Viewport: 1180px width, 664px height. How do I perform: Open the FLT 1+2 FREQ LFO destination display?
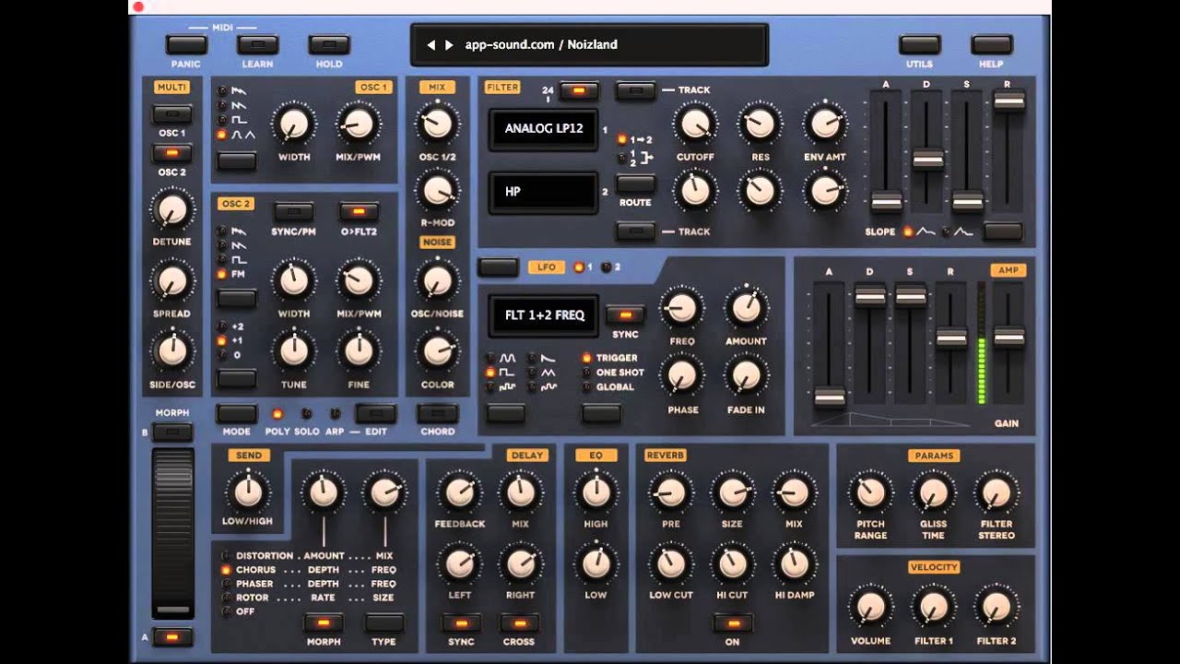point(543,315)
